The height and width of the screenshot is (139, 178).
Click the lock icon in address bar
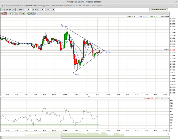[3, 6]
